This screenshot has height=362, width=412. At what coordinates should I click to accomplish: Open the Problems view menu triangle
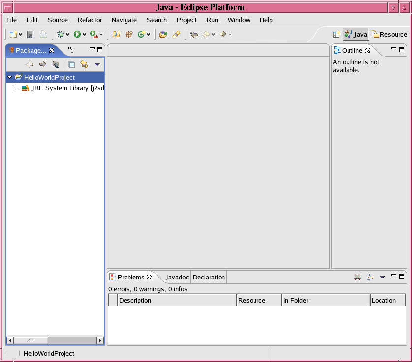[x=383, y=278]
